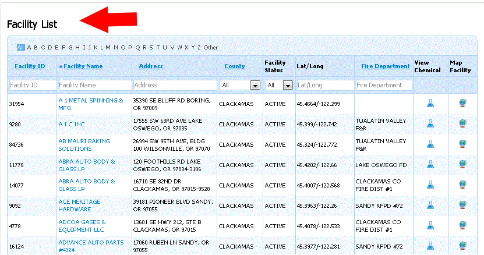Sort by Facility ID column
Screen dimensions: 484x255
click(x=30, y=66)
